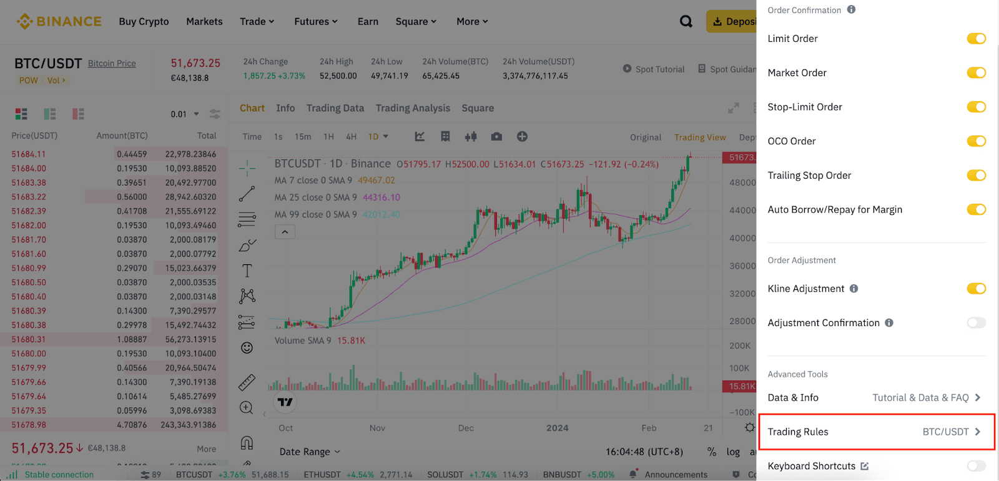Image resolution: width=999 pixels, height=481 pixels.
Task: Toggle the Stop-Limit Order switch
Action: (x=976, y=107)
